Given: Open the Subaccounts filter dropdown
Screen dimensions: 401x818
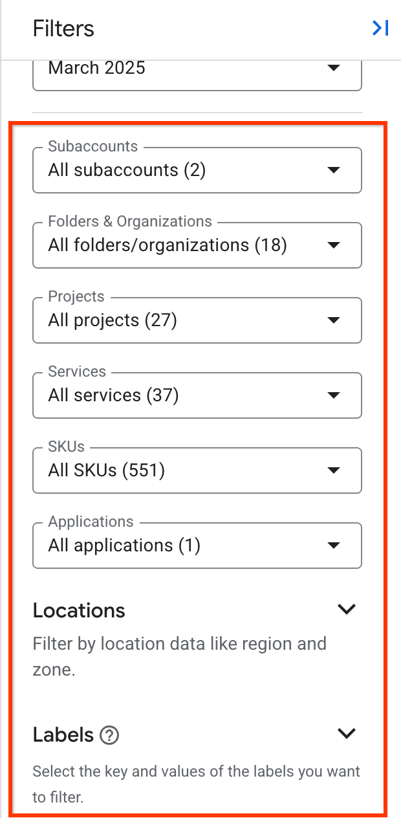Looking at the screenshot, I should tap(197, 170).
